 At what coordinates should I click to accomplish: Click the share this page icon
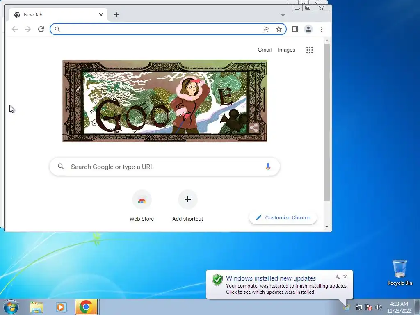click(266, 29)
